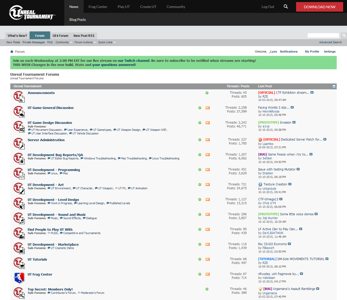Open UT Development - Level Design forum

coord(53,200)
